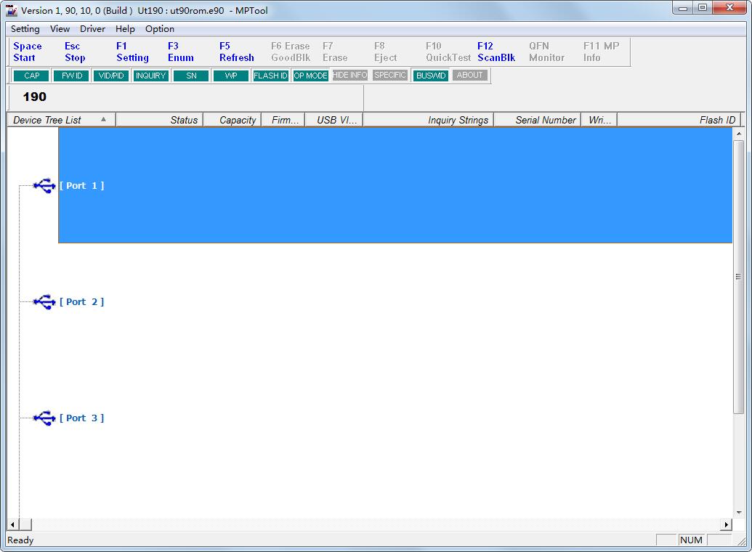This screenshot has height=552, width=752.
Task: Open the Setting menu
Action: point(25,29)
